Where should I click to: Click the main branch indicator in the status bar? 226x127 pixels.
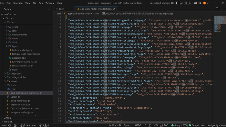[x=4, y=125]
